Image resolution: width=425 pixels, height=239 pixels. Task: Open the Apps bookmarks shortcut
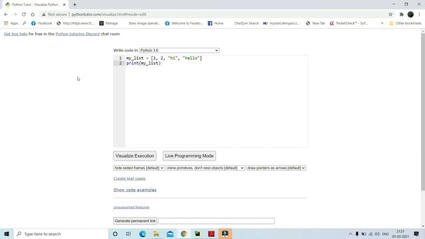11,23
